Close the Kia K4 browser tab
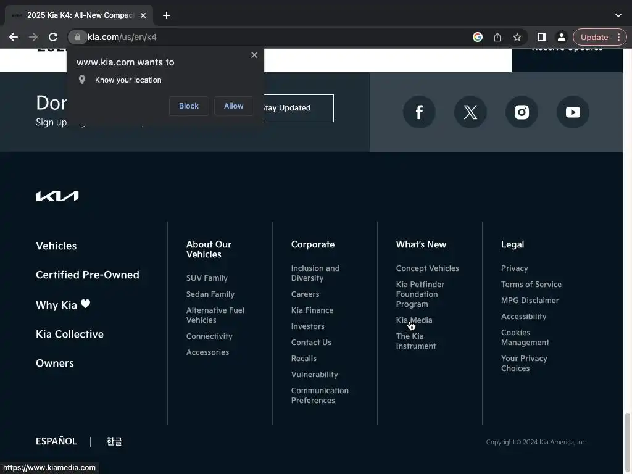The width and height of the screenshot is (632, 474). pyautogui.click(x=143, y=15)
